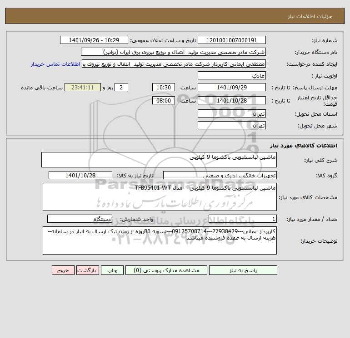Click the تعداد / مقدار مورد نیاز label

(x=312, y=219)
